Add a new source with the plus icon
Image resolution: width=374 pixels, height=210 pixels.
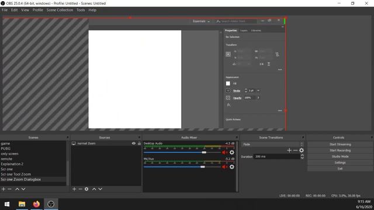[x=74, y=189]
